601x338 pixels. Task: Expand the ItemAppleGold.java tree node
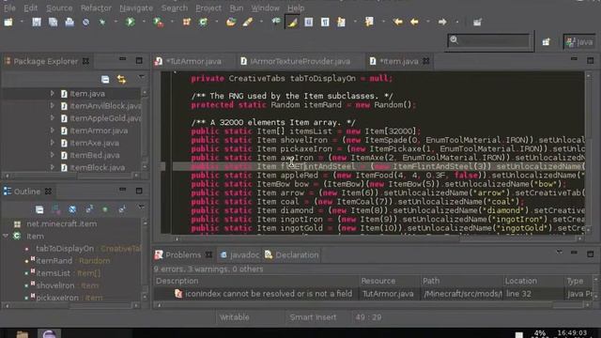coord(53,118)
